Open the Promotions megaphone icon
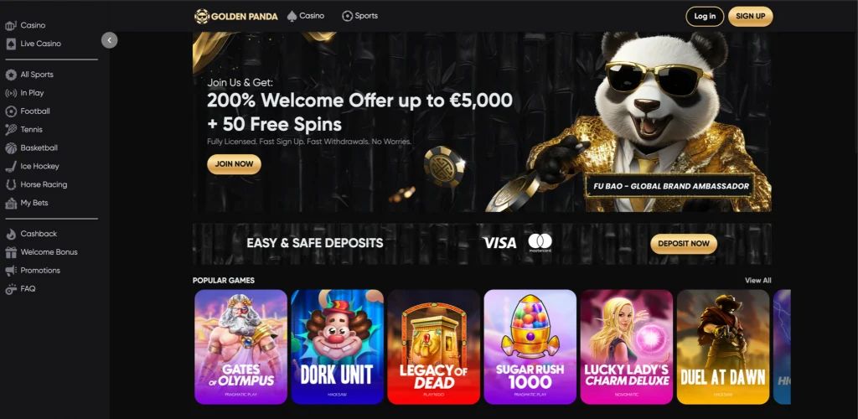 [11, 271]
